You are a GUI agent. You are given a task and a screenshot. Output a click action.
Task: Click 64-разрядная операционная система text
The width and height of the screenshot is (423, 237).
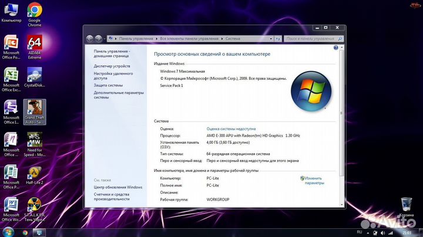click(x=238, y=154)
